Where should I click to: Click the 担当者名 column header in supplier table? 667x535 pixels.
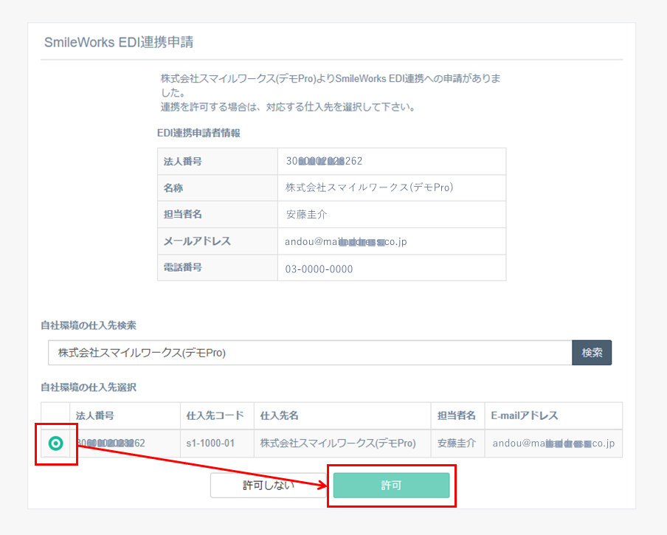click(x=457, y=415)
